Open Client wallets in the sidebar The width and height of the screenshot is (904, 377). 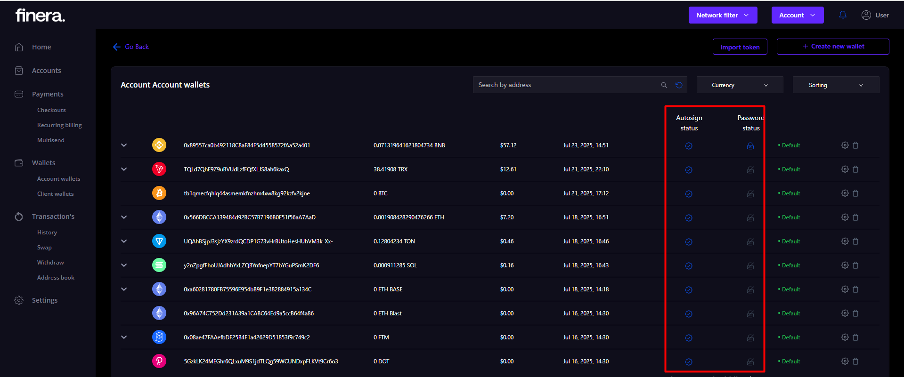tap(55, 194)
